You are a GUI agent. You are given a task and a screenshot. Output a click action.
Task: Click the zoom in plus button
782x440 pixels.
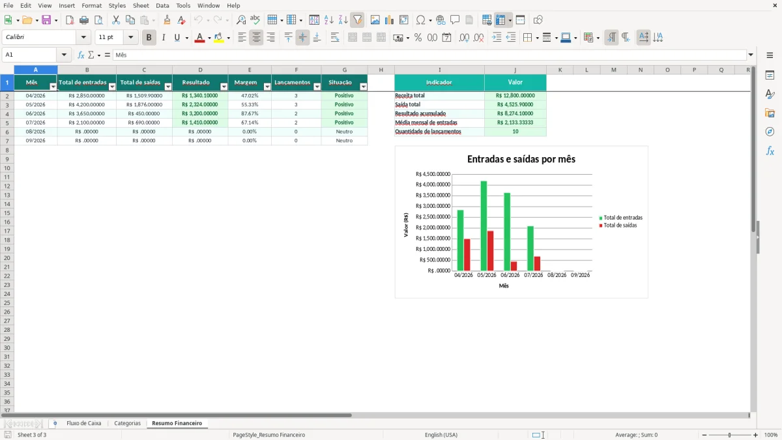[x=756, y=435]
